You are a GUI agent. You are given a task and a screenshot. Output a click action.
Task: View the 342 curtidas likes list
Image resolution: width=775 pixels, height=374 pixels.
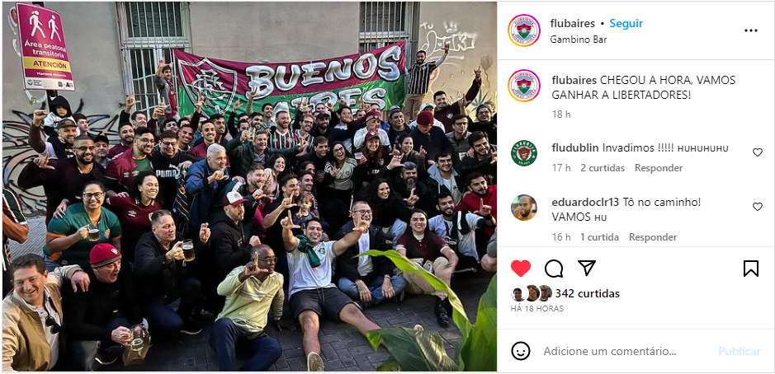(x=587, y=293)
